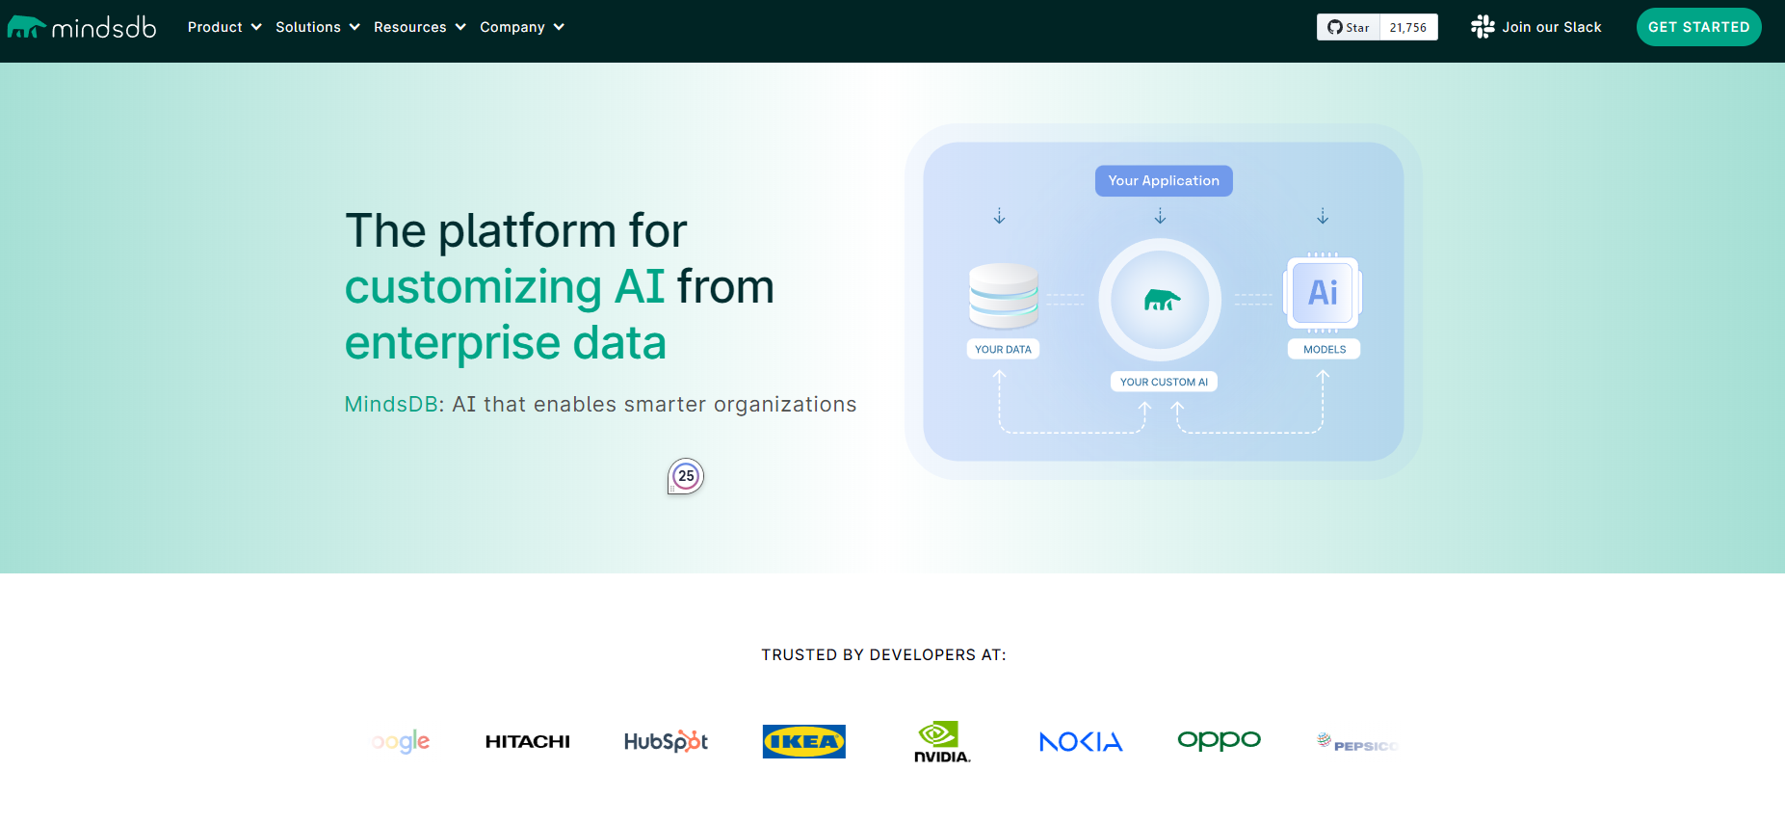
Task: Click the enterprise data headline text
Action: [506, 343]
